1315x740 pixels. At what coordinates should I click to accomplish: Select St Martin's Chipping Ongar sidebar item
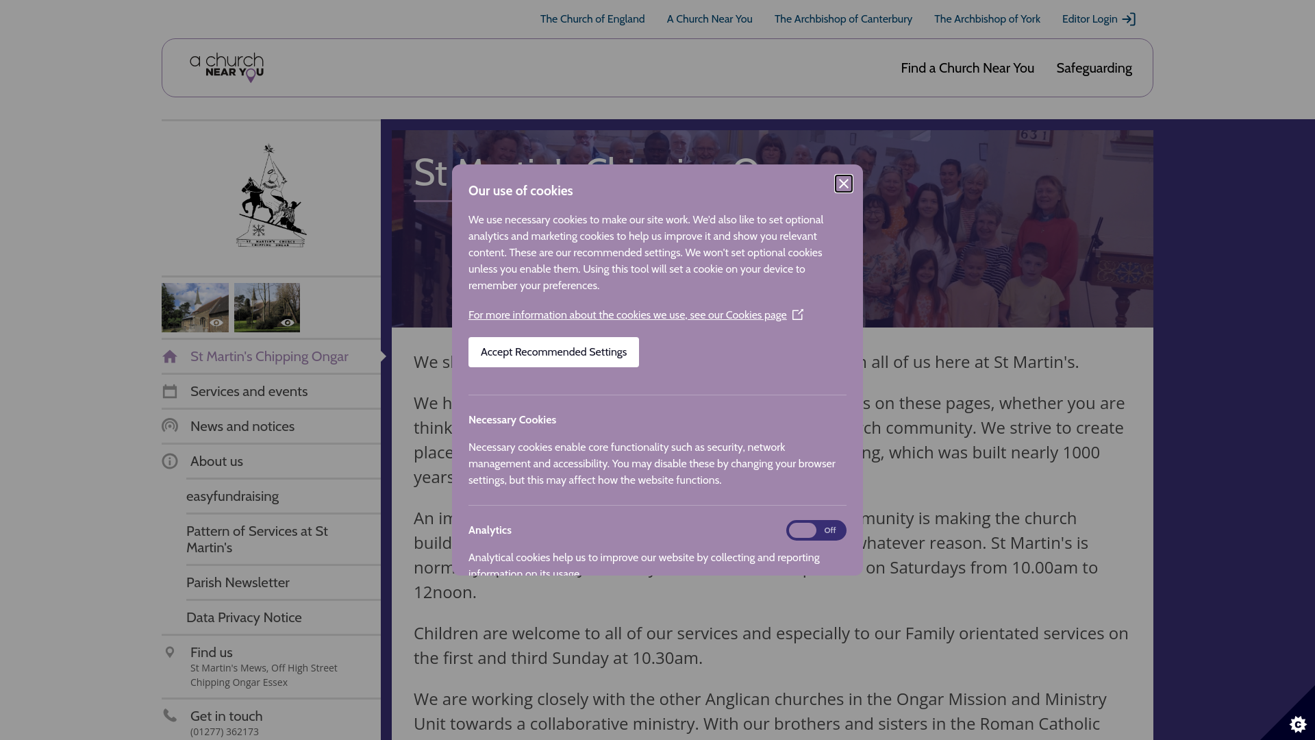271,356
